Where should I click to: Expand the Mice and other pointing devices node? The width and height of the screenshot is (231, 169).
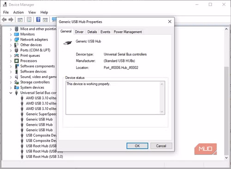click(11, 29)
